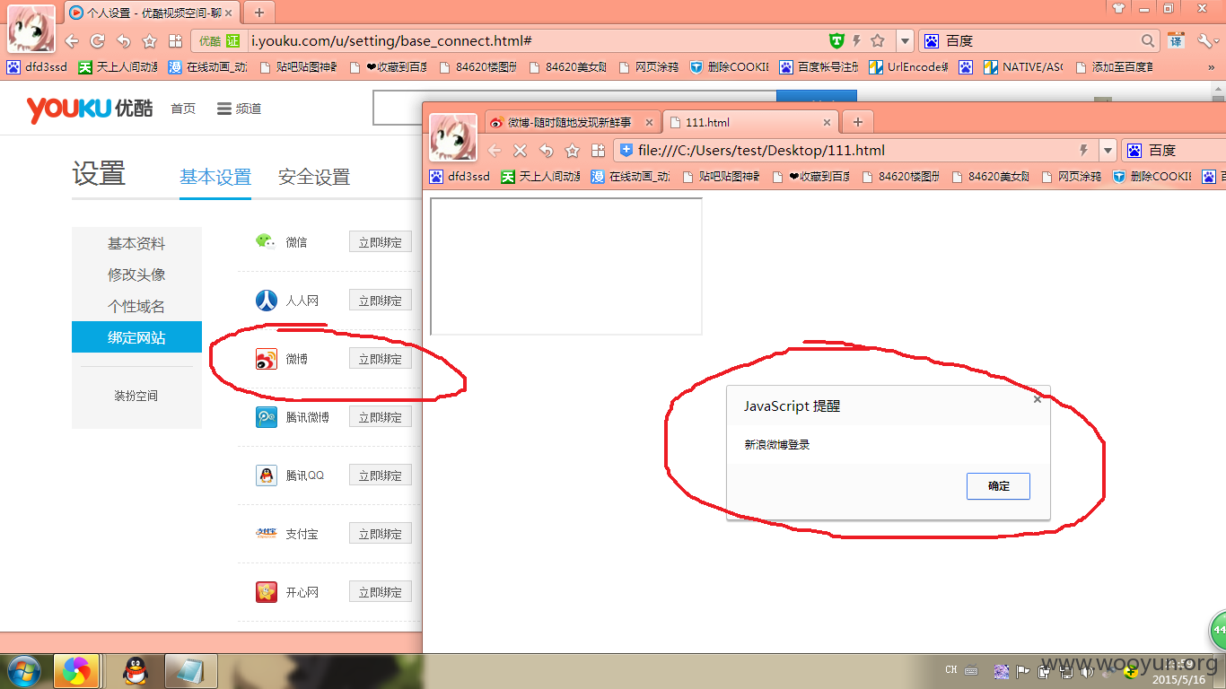Click the 腾讯QQ penguin icon in list
The width and height of the screenshot is (1226, 689).
click(x=267, y=475)
